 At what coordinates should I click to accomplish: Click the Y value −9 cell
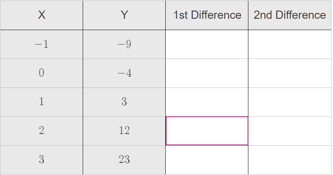(x=124, y=44)
